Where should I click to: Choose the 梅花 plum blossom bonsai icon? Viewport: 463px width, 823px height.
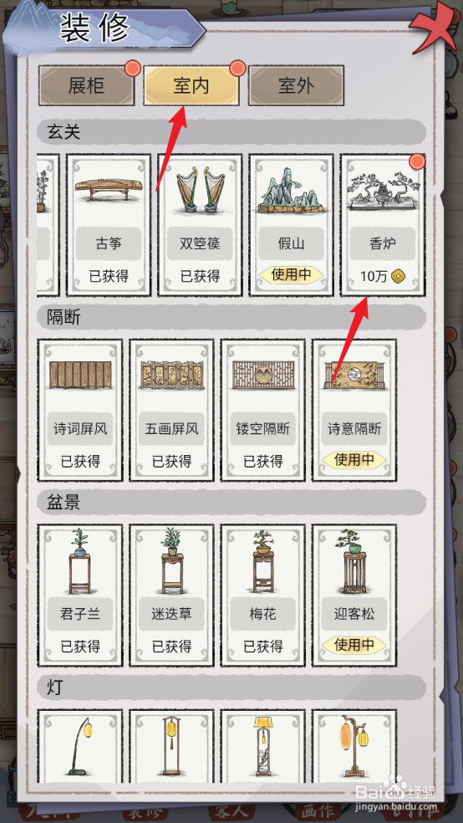[262, 560]
